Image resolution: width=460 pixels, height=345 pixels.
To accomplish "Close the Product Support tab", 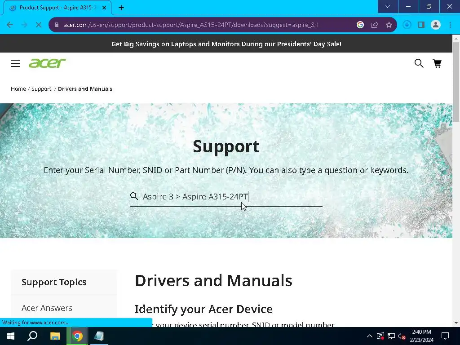I will point(104,8).
